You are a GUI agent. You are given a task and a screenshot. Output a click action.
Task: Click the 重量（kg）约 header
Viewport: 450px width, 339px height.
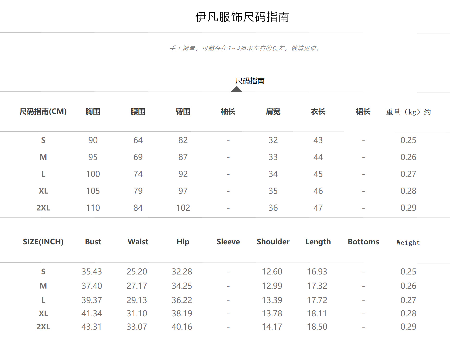(408, 112)
